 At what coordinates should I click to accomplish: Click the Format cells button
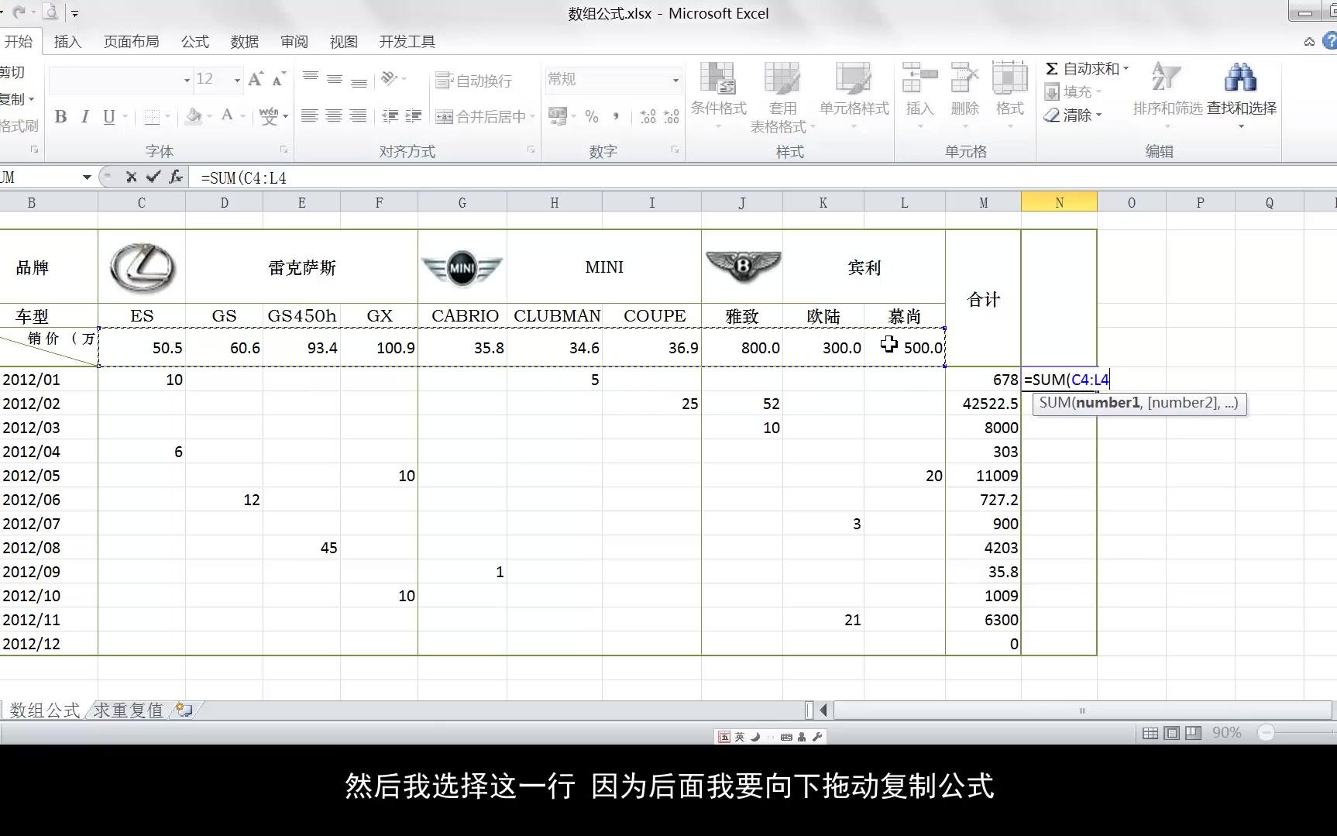[x=1009, y=95]
